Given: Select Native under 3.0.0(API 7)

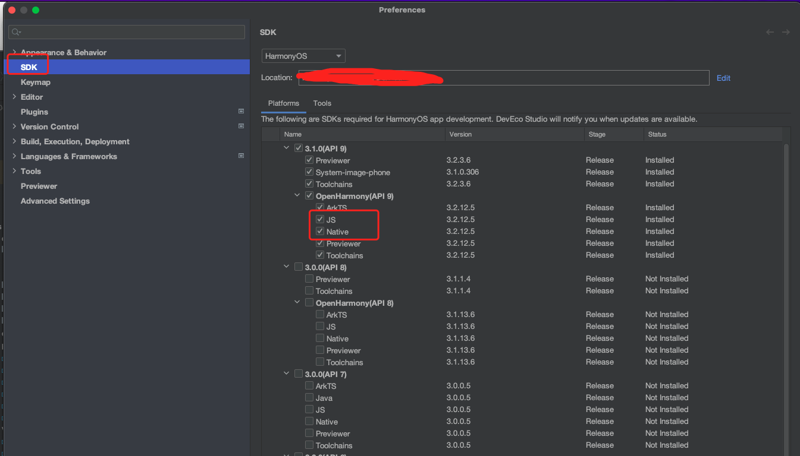Looking at the screenshot, I should pyautogui.click(x=327, y=422).
